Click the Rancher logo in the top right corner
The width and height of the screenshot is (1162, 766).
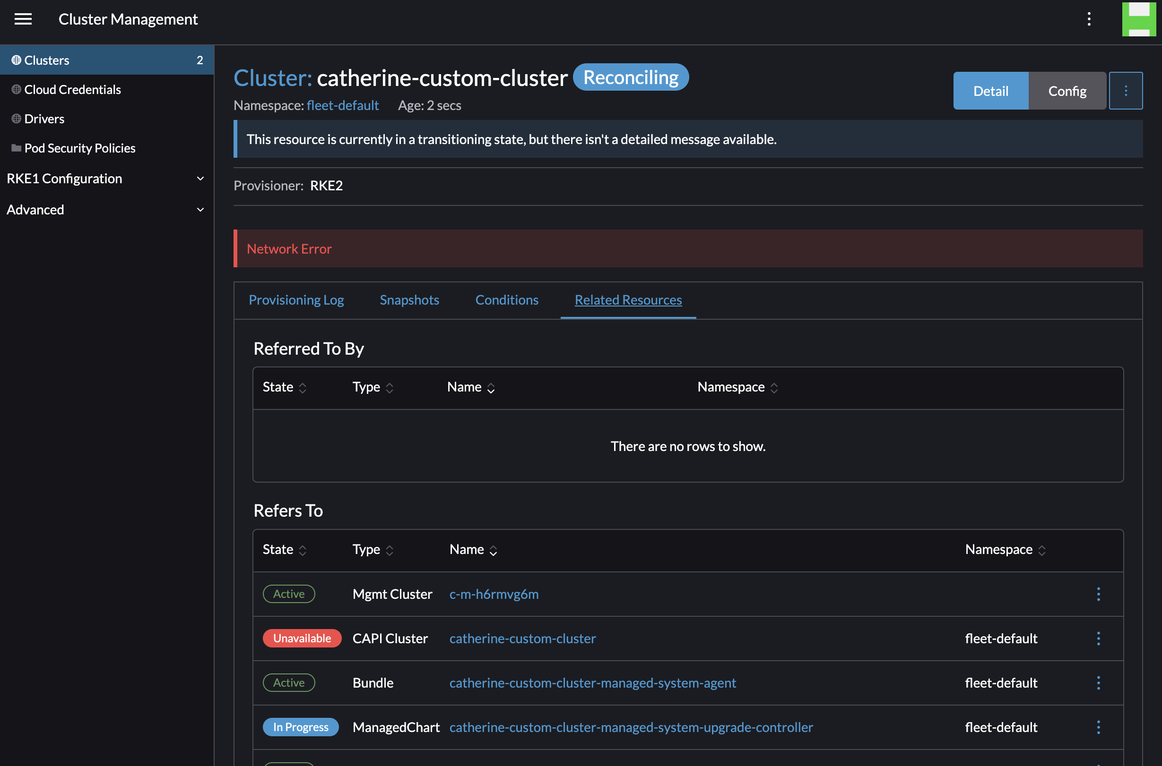[1138, 19]
